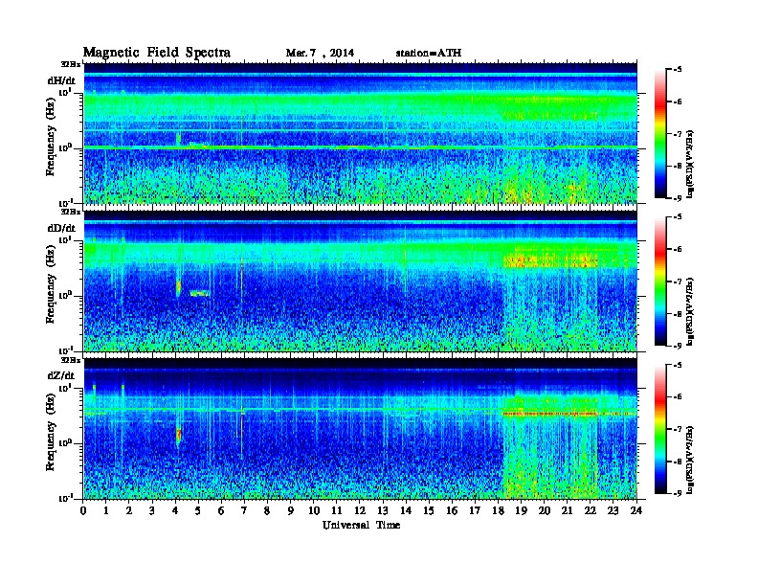
Task: Click hour 14 on the time axis
Action: 406,511
